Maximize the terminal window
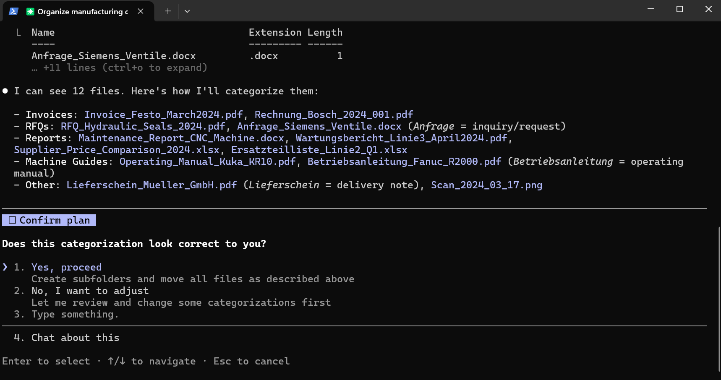 (679, 9)
